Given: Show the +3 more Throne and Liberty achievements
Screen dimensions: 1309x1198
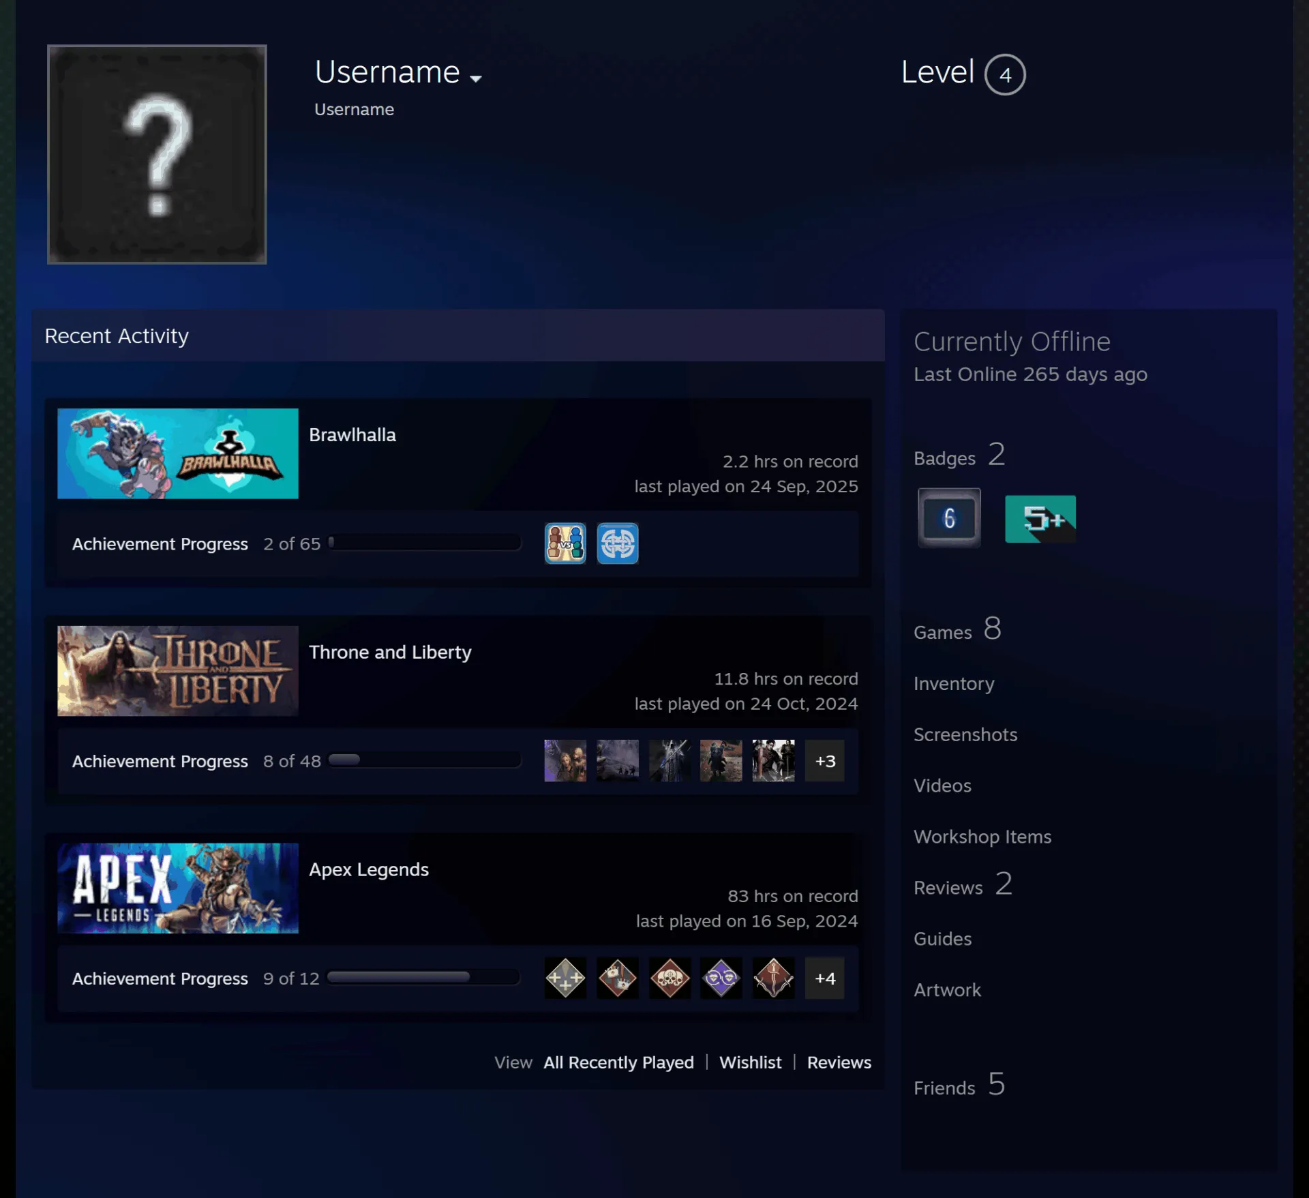Looking at the screenshot, I should (825, 760).
